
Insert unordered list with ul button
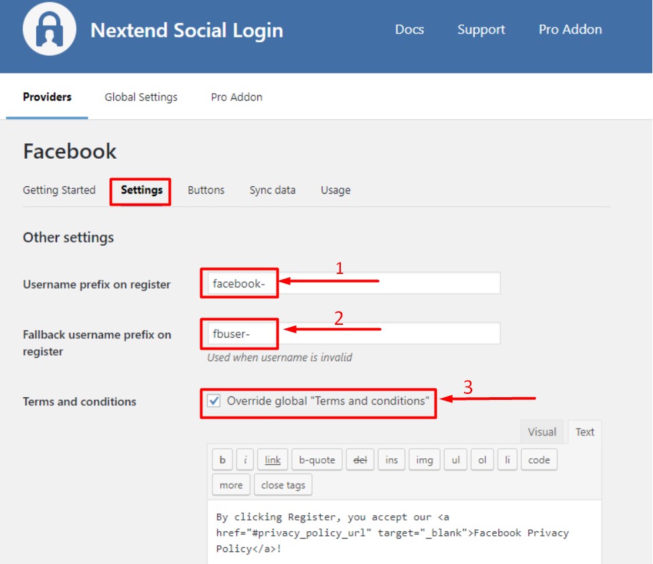[x=455, y=460]
